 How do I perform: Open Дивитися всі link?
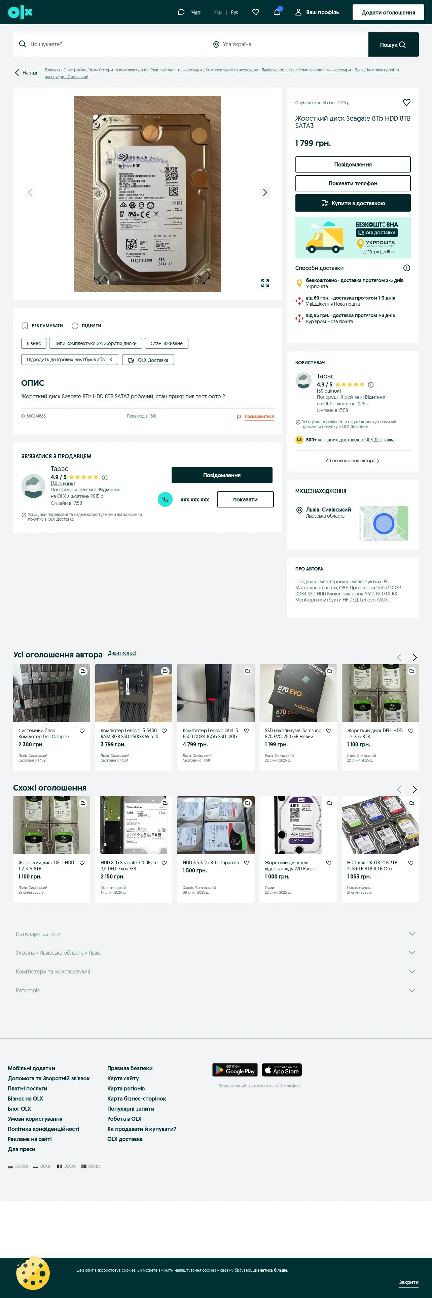pyautogui.click(x=122, y=653)
